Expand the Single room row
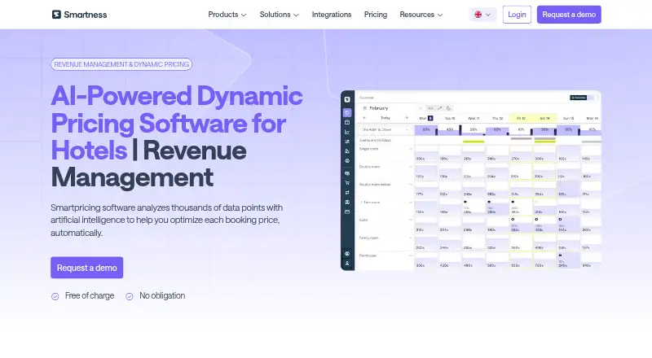 pos(411,149)
